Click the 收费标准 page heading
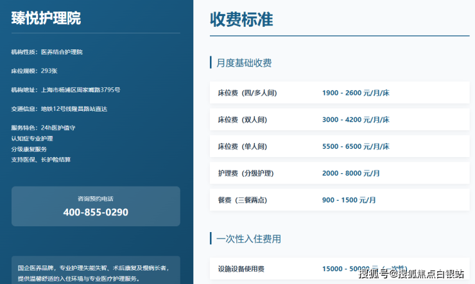475x284 pixels. pyautogui.click(x=241, y=19)
